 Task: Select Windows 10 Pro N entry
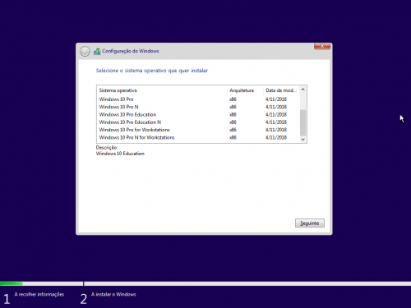click(x=199, y=107)
